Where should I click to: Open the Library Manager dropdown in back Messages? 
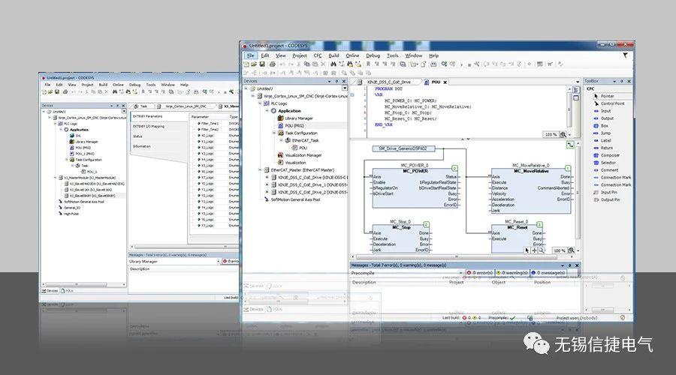pyautogui.click(x=218, y=261)
